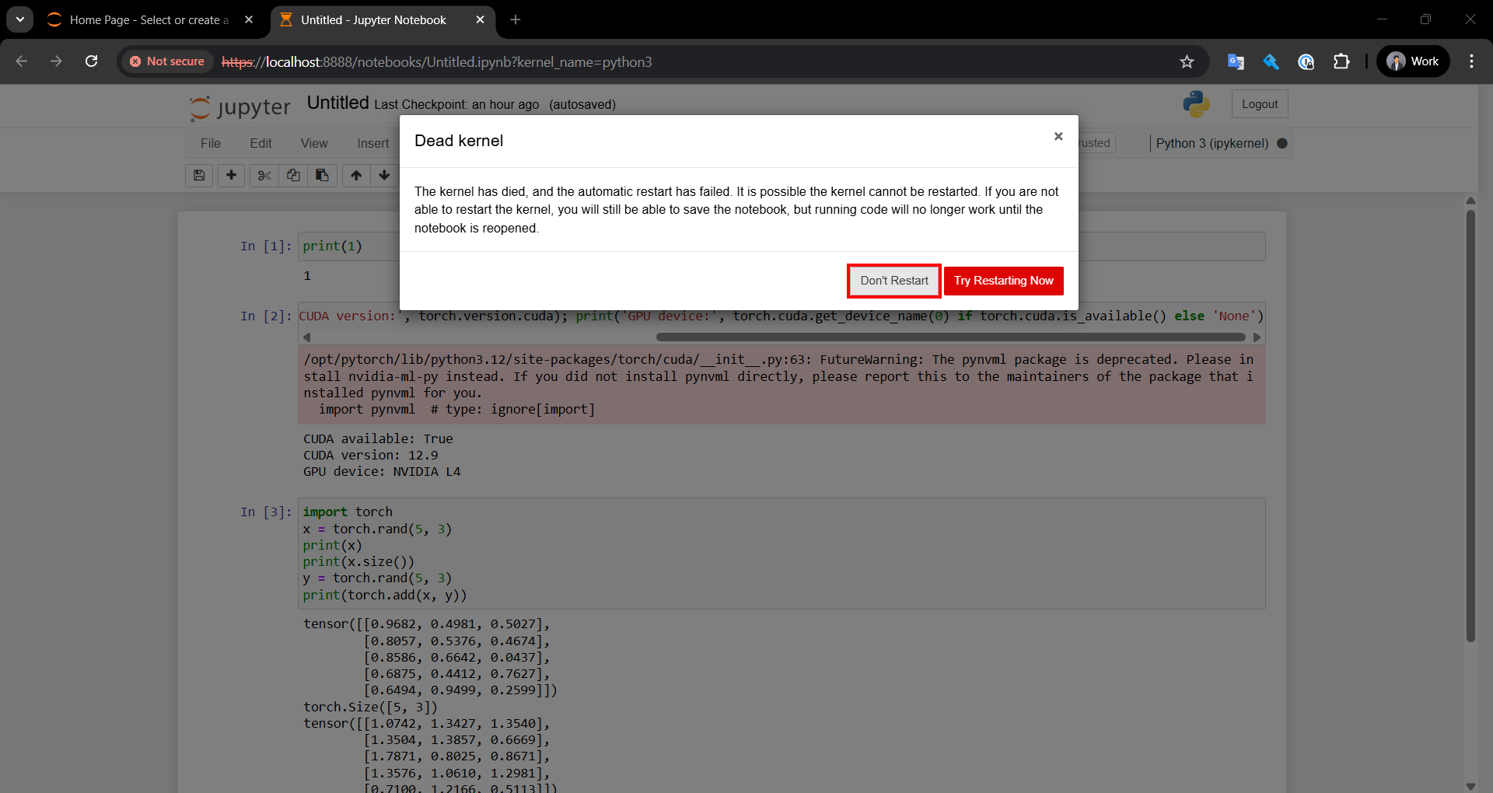Expand the tab search dropdown arrow
The image size is (1493, 793).
(20, 19)
